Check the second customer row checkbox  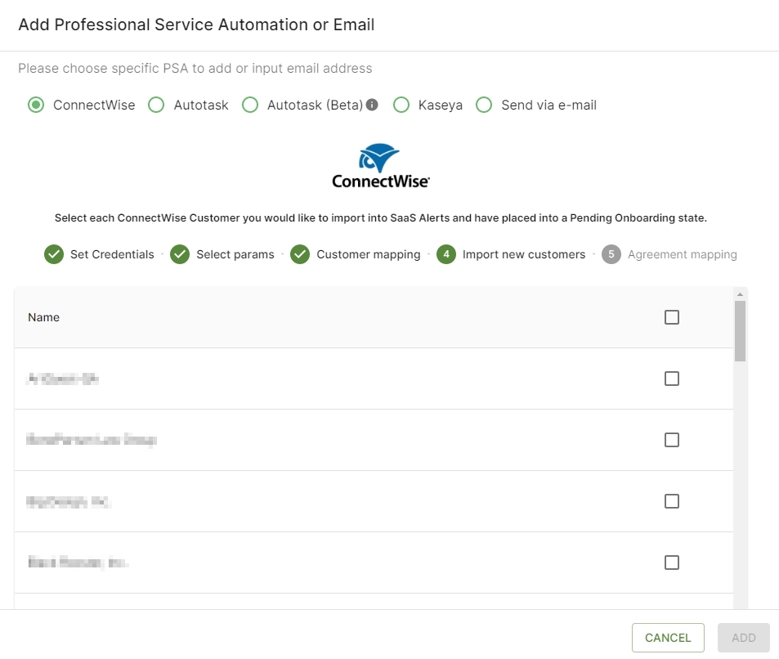point(672,440)
